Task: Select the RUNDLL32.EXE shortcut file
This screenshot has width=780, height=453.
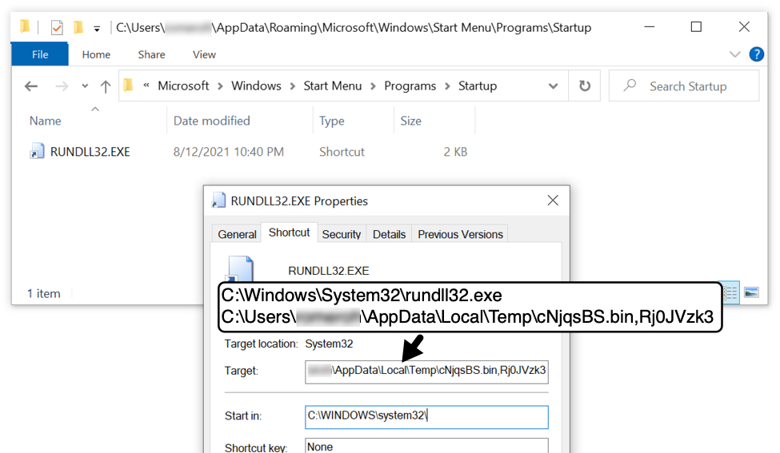Action: point(90,152)
